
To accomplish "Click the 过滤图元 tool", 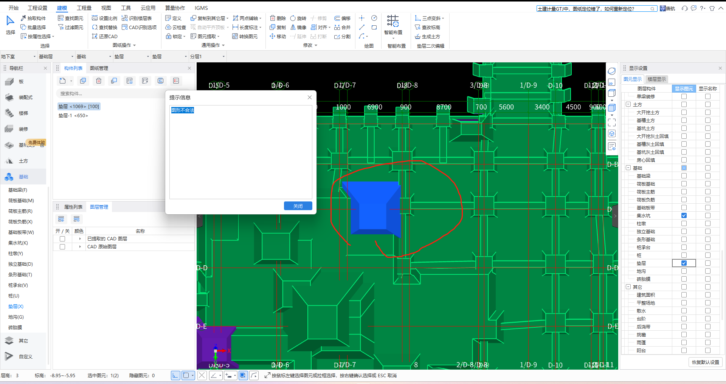I will coord(70,27).
